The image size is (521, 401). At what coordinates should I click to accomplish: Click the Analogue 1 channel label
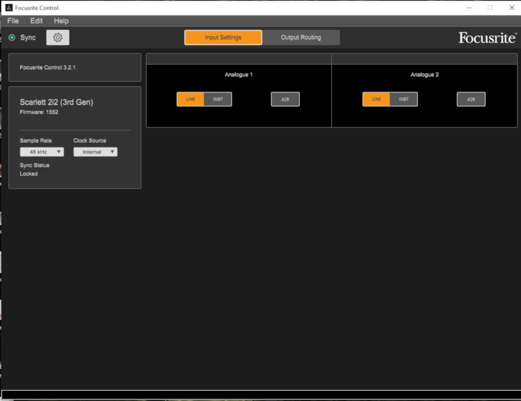click(239, 75)
